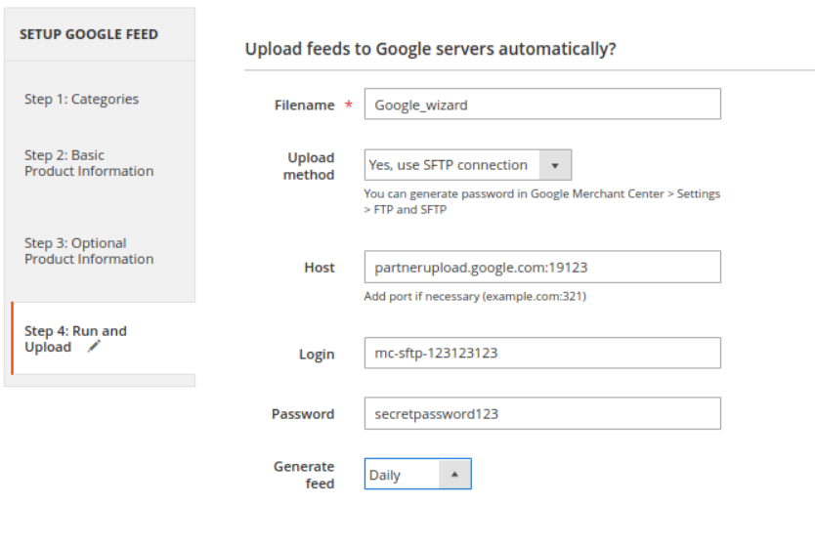
Task: Click the Generate feed arrow icon
Action: click(454, 475)
